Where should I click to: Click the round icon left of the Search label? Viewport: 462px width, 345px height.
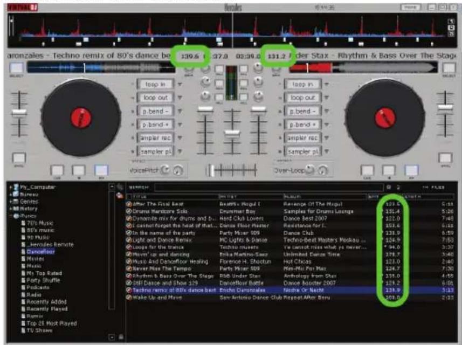pyautogui.click(x=120, y=187)
